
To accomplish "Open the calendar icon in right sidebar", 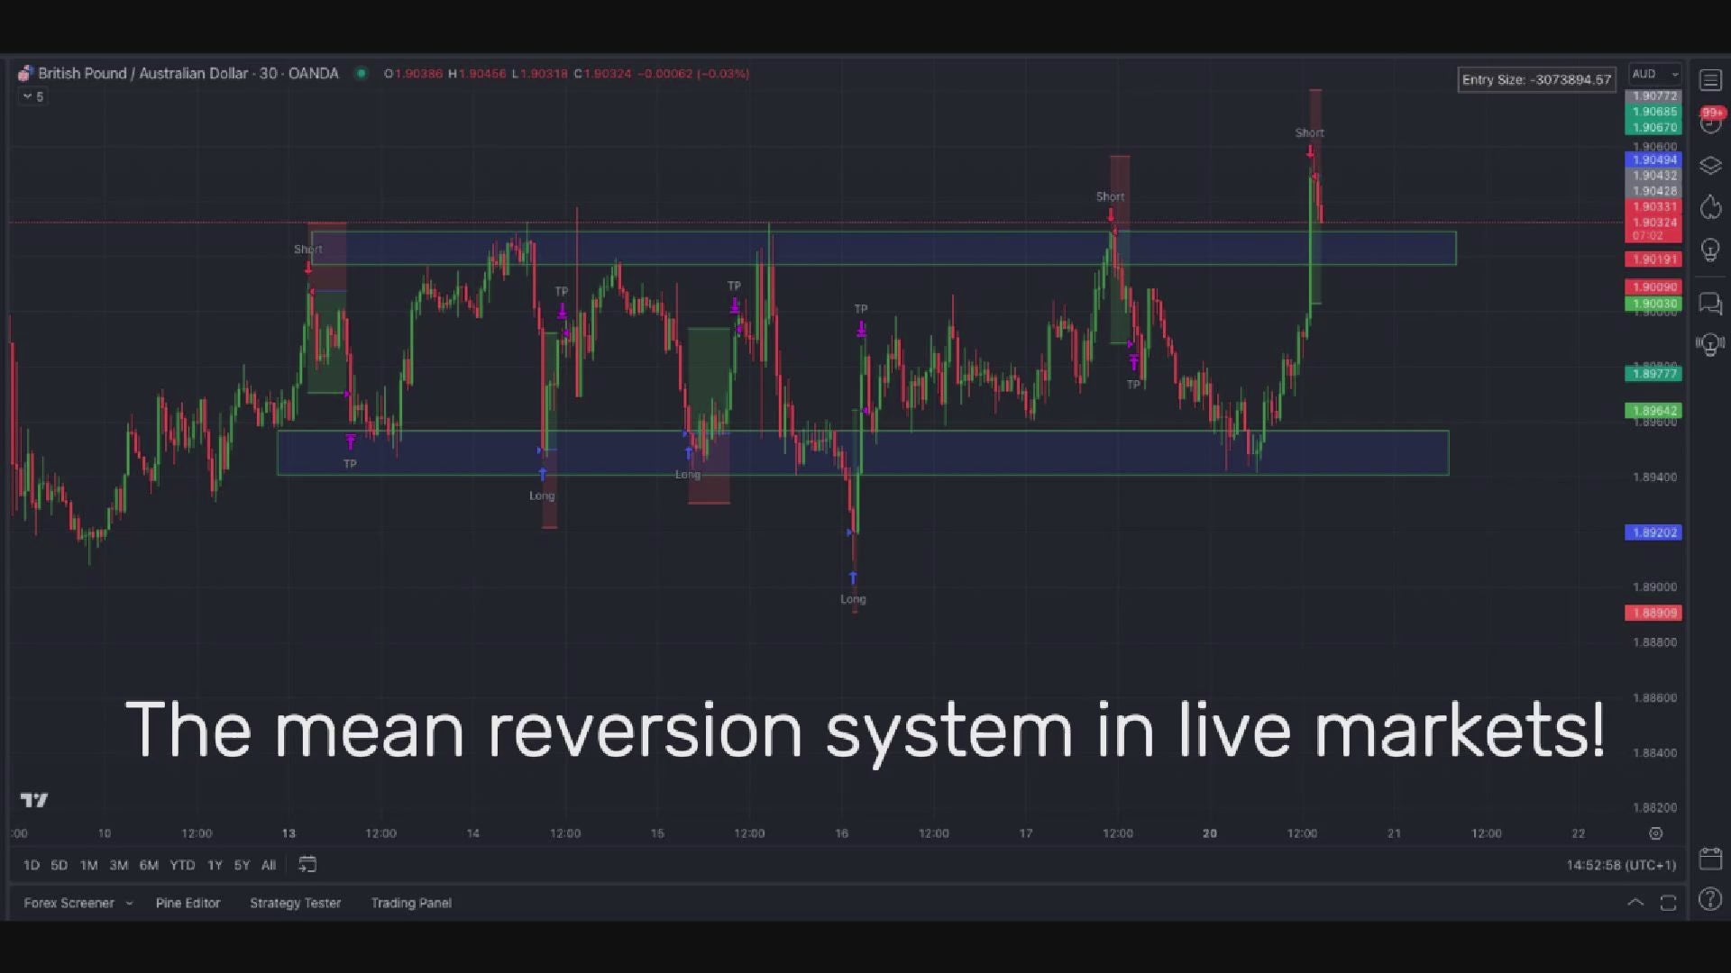I will tap(1710, 859).
